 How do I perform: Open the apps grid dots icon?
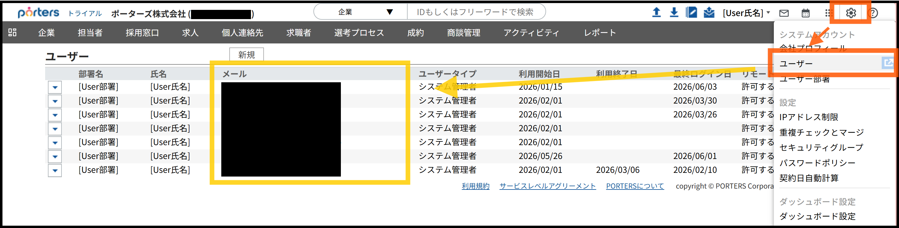click(828, 13)
